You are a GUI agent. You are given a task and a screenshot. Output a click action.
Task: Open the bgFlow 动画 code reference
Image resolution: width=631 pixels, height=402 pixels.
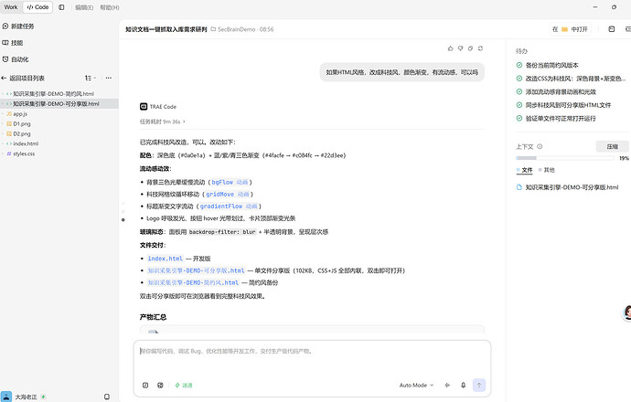pos(230,182)
